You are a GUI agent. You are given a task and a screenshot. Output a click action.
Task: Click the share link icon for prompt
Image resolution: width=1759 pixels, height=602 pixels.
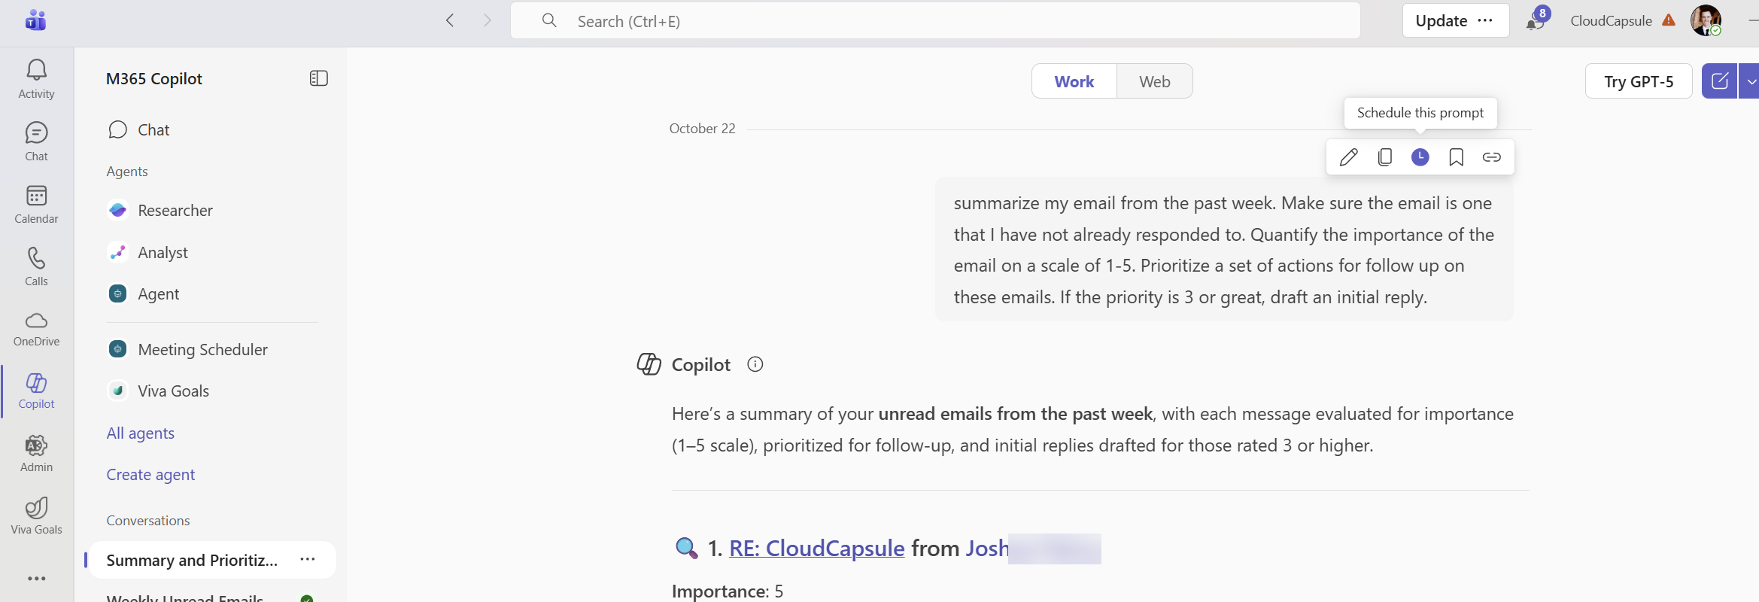coord(1491,157)
